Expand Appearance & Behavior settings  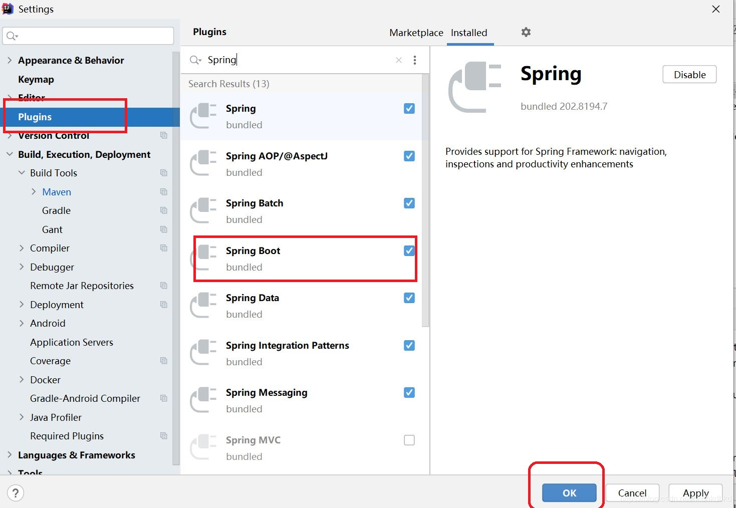tap(10, 60)
